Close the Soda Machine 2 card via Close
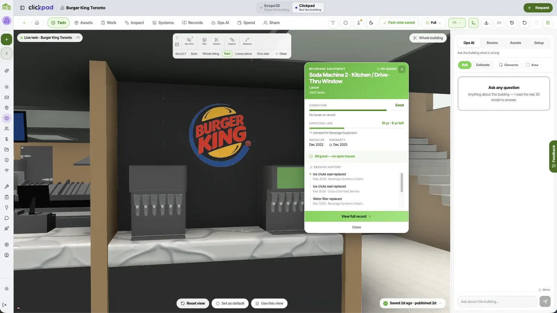 (356, 227)
